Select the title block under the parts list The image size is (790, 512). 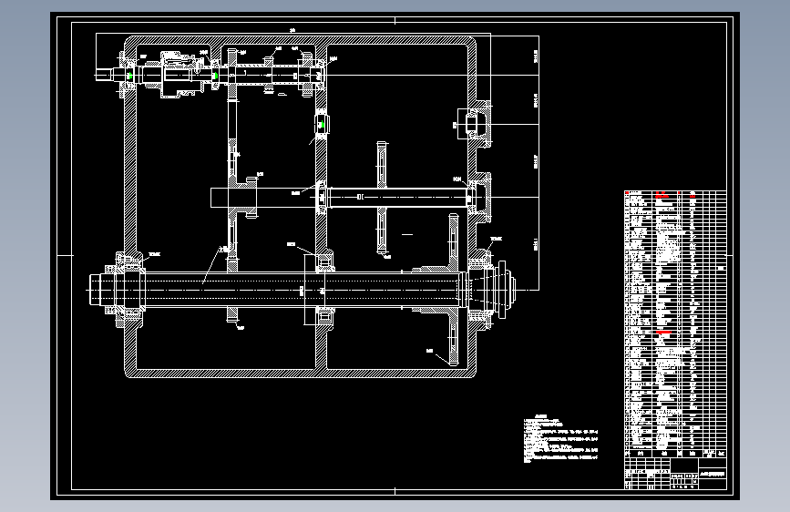tap(675, 473)
